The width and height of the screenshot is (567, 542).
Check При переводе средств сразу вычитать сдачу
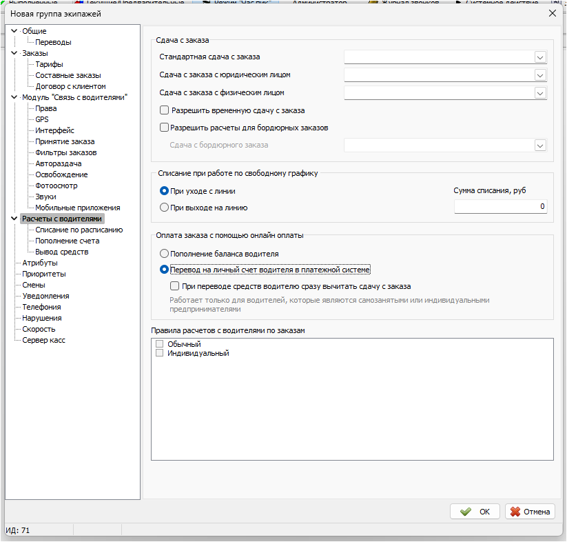click(x=175, y=286)
